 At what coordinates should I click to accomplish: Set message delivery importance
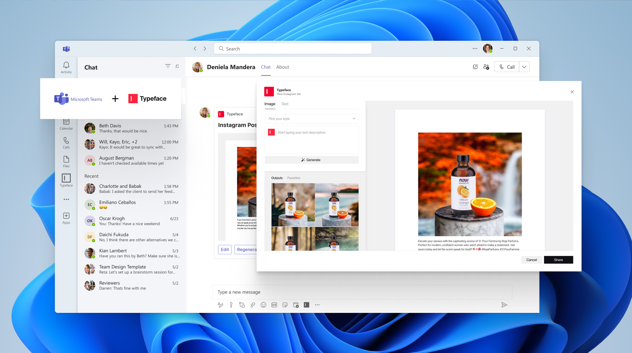point(231,305)
